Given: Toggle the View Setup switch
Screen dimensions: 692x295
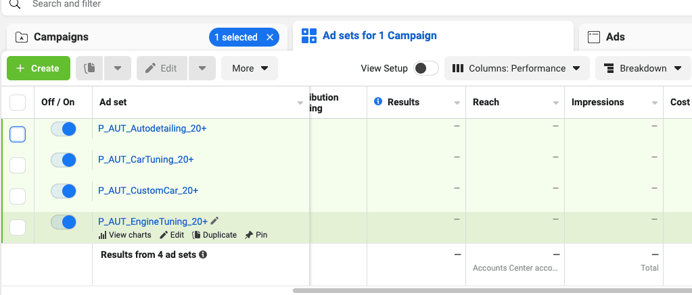Looking at the screenshot, I should pos(426,68).
